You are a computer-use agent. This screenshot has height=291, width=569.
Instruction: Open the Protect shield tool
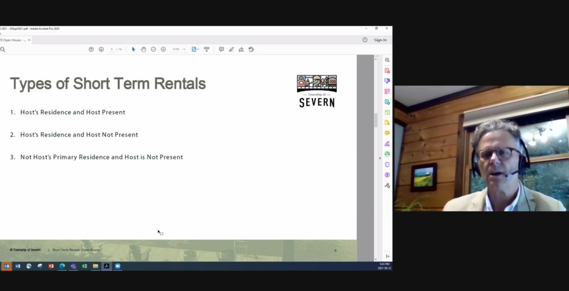[387, 164]
